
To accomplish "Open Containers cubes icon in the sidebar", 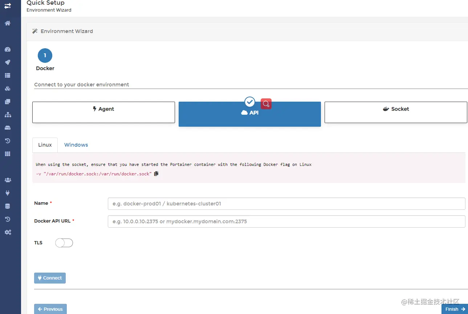I will [x=8, y=89].
